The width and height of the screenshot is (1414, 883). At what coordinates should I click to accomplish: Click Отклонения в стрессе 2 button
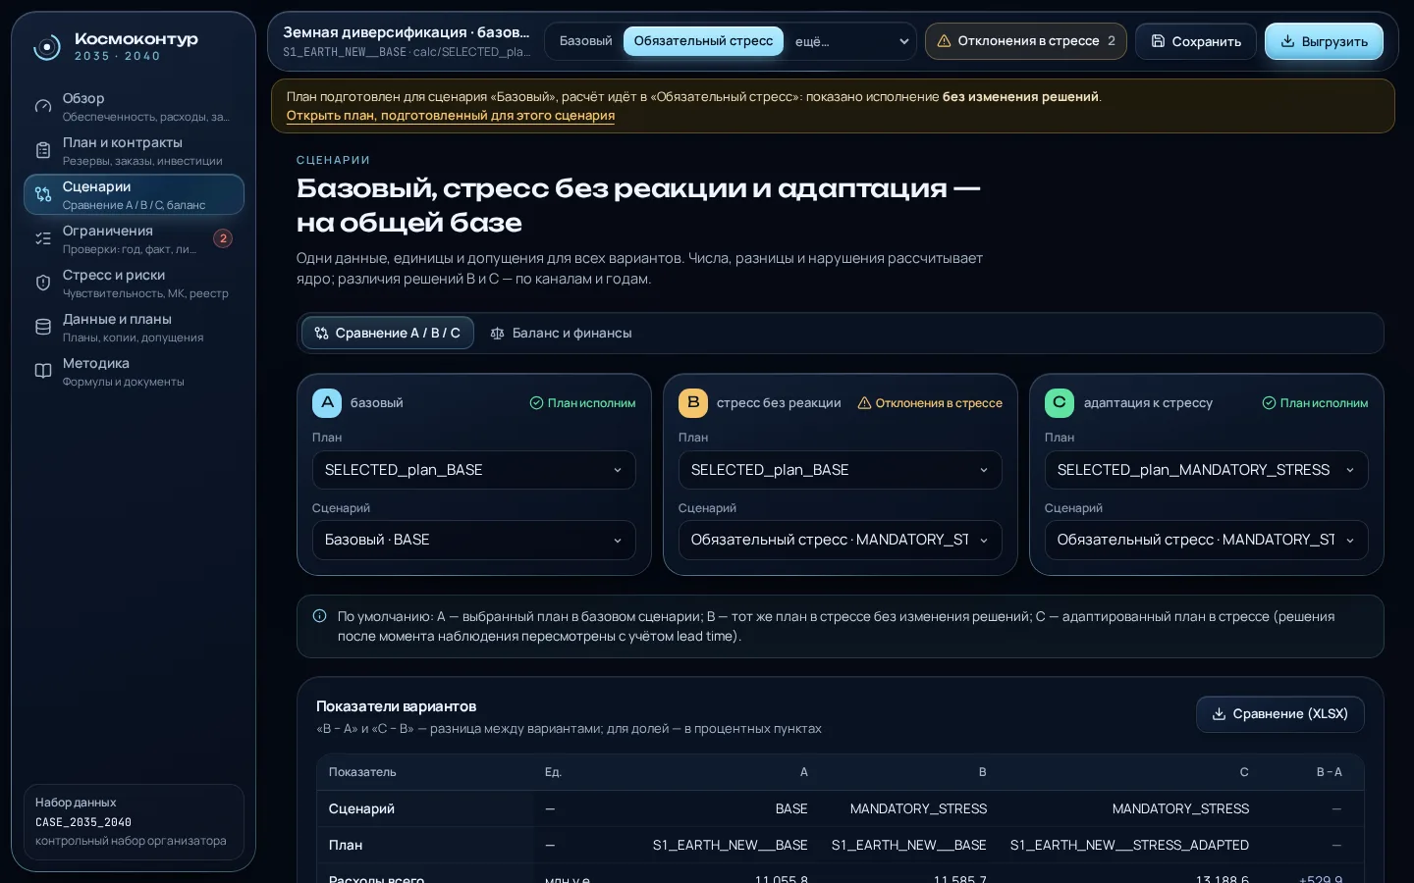pyautogui.click(x=1025, y=41)
